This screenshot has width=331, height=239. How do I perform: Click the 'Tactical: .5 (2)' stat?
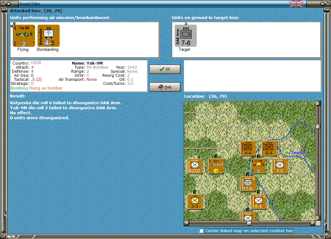(x=28, y=80)
